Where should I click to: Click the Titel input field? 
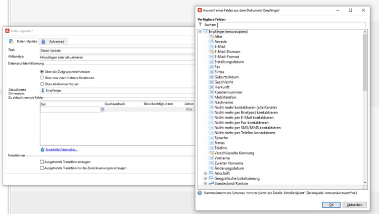coord(117,50)
